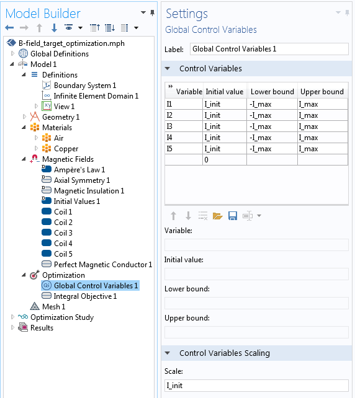The height and width of the screenshot is (398, 355).
Task: Expand the Geometry 1 node
Action: pos(24,117)
